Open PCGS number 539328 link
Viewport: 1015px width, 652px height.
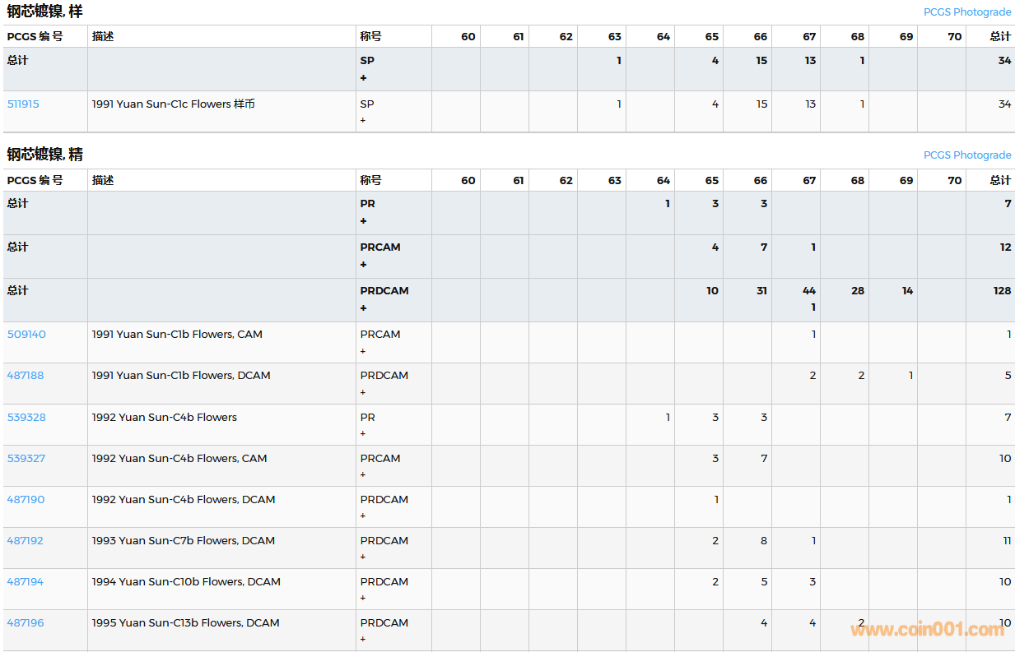coord(26,418)
